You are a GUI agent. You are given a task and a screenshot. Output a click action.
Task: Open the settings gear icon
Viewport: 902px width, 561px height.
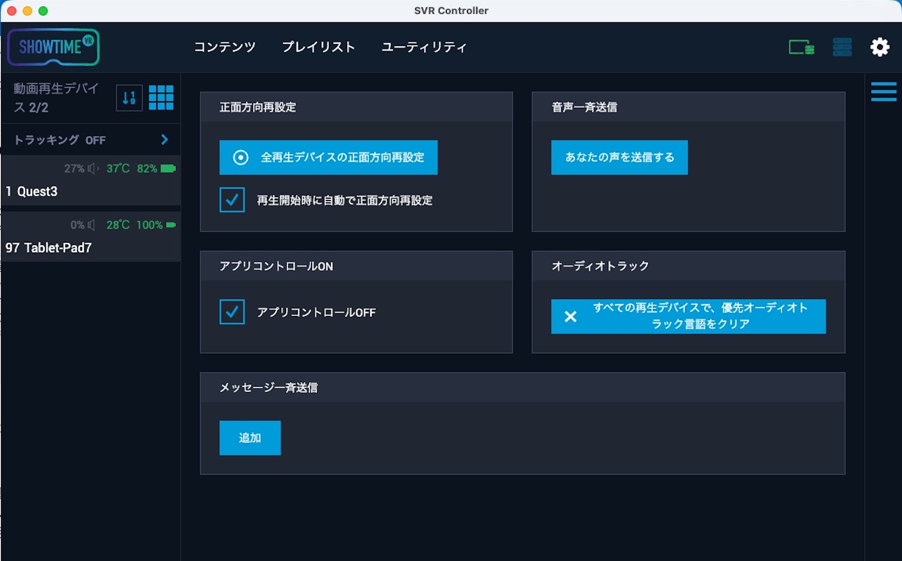879,47
